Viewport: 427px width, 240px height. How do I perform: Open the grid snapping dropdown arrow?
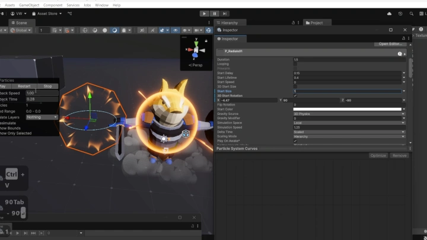tap(72, 30)
